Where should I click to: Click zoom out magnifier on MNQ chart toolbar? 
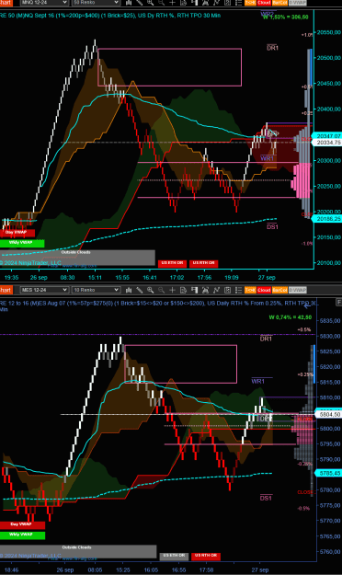(161, 3)
